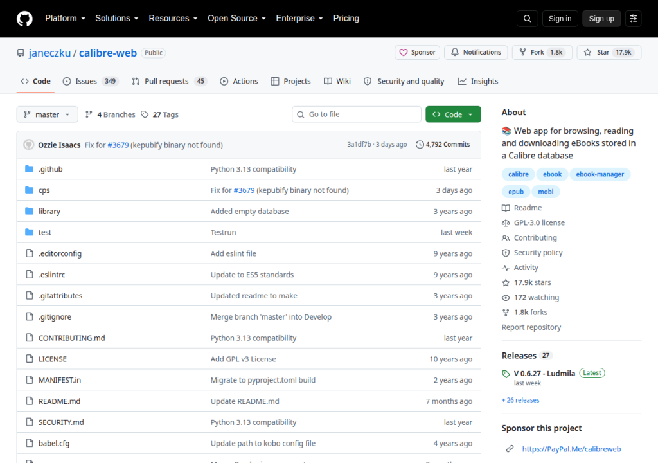Click the Go to file search field
This screenshot has width=658, height=463.
(x=356, y=114)
